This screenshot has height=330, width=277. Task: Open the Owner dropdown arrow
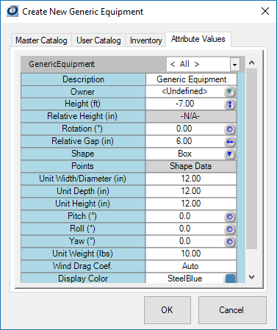click(230, 92)
